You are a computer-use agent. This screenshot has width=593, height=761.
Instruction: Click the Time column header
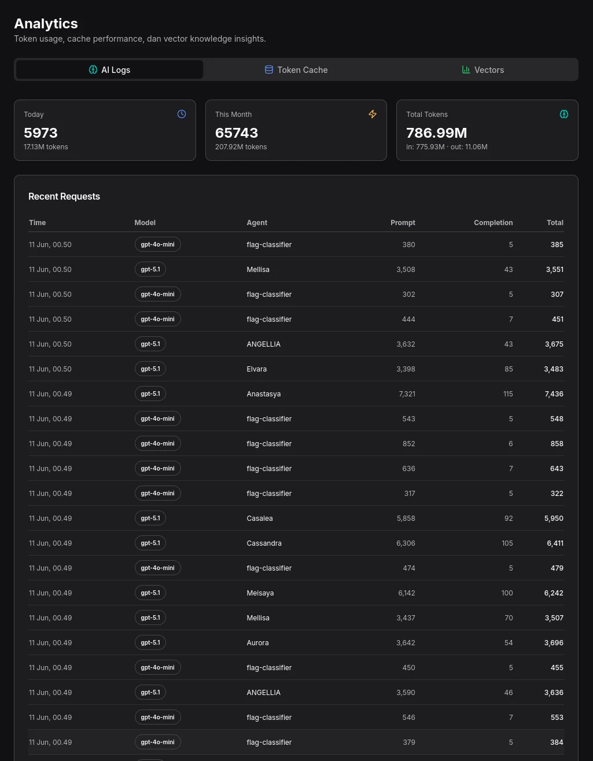click(x=38, y=223)
